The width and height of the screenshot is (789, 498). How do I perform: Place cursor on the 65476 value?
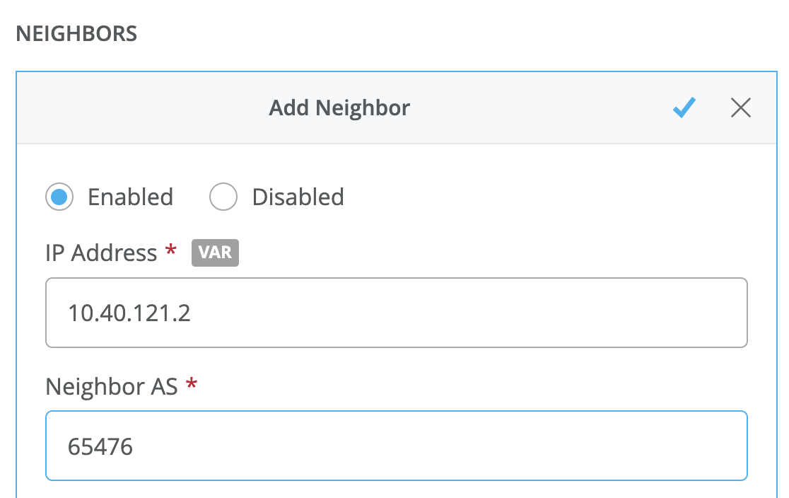click(100, 446)
